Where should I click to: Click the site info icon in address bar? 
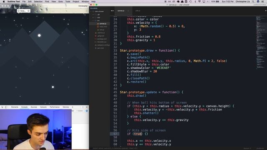(x=18, y=11)
